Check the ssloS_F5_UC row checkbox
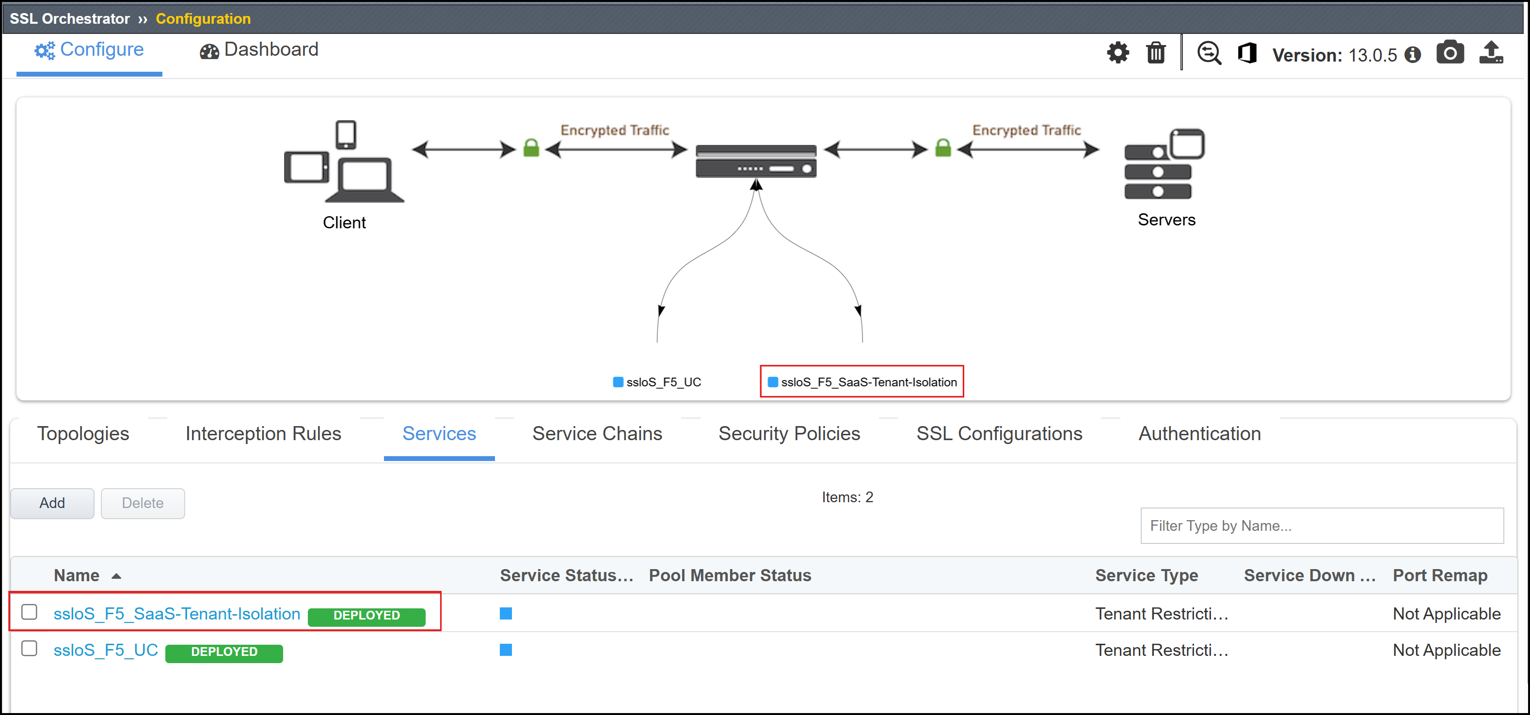The image size is (1530, 715). [29, 648]
